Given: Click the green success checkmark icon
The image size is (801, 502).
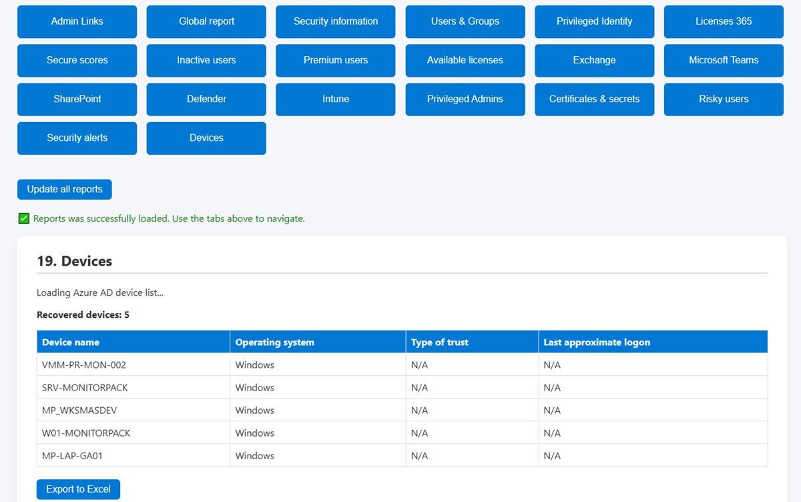Looking at the screenshot, I should 23,218.
